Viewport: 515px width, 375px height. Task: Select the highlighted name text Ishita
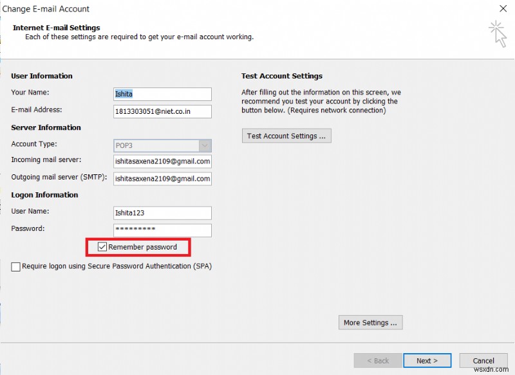[122, 94]
